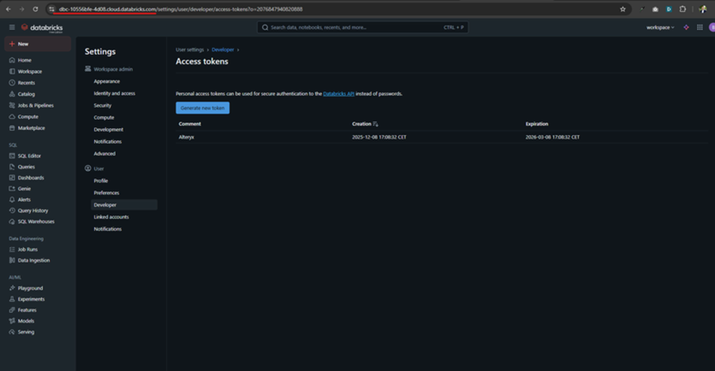Viewport: 715px width, 371px height.
Task: Open Jobs & Pipelines in sidebar
Action: [x=36, y=105]
